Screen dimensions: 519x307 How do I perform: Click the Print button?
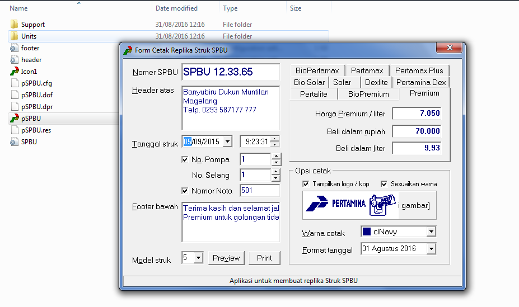coord(264,258)
